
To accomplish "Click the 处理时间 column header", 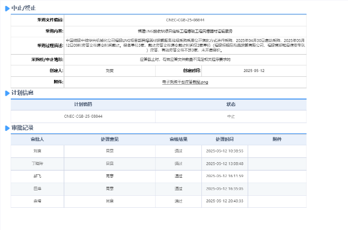I will pos(225,139).
